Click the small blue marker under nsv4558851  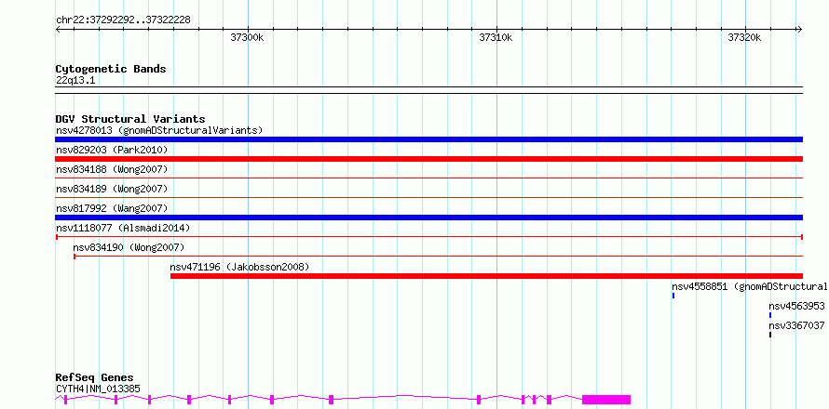pos(673,296)
